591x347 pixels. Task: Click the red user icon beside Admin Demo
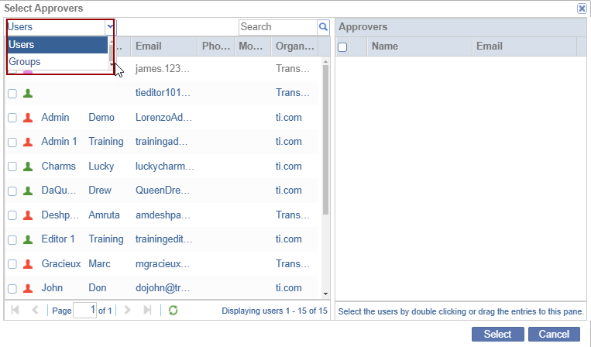click(x=28, y=118)
